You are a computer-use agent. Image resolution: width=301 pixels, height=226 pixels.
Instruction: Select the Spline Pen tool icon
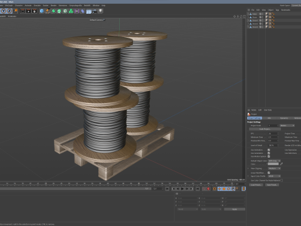[48, 11]
